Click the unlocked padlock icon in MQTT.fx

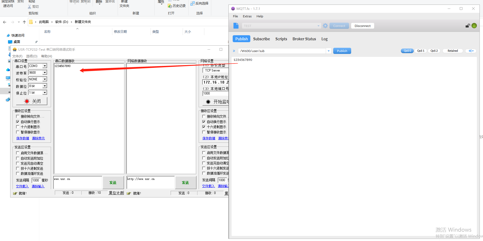tap(467, 26)
